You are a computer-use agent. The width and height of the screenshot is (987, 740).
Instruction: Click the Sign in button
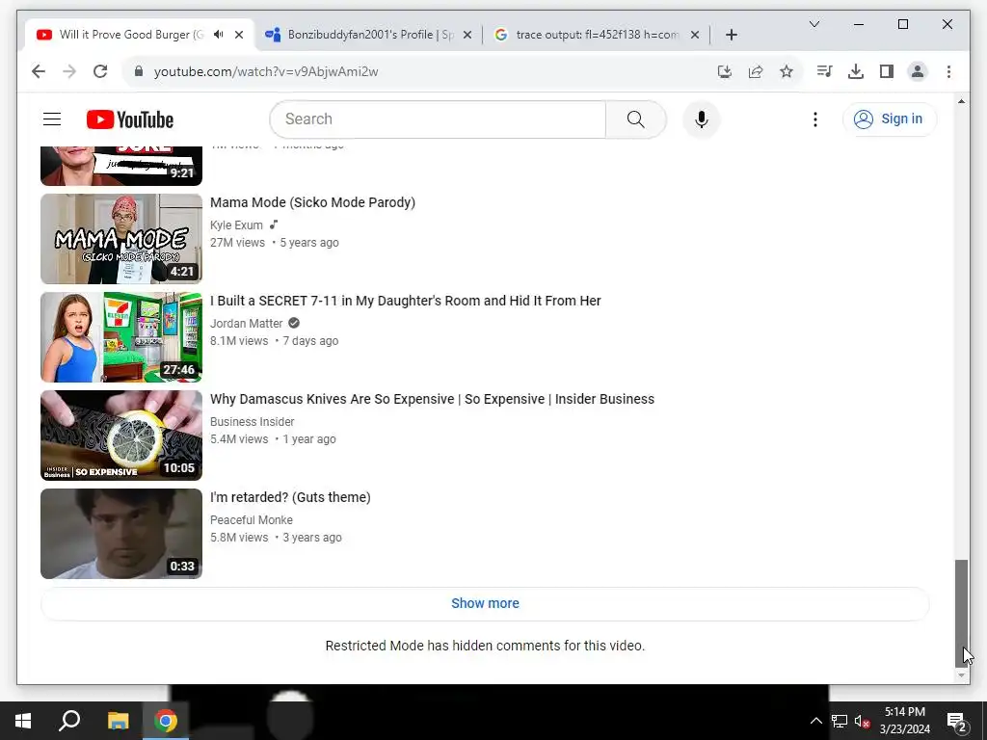click(x=890, y=119)
